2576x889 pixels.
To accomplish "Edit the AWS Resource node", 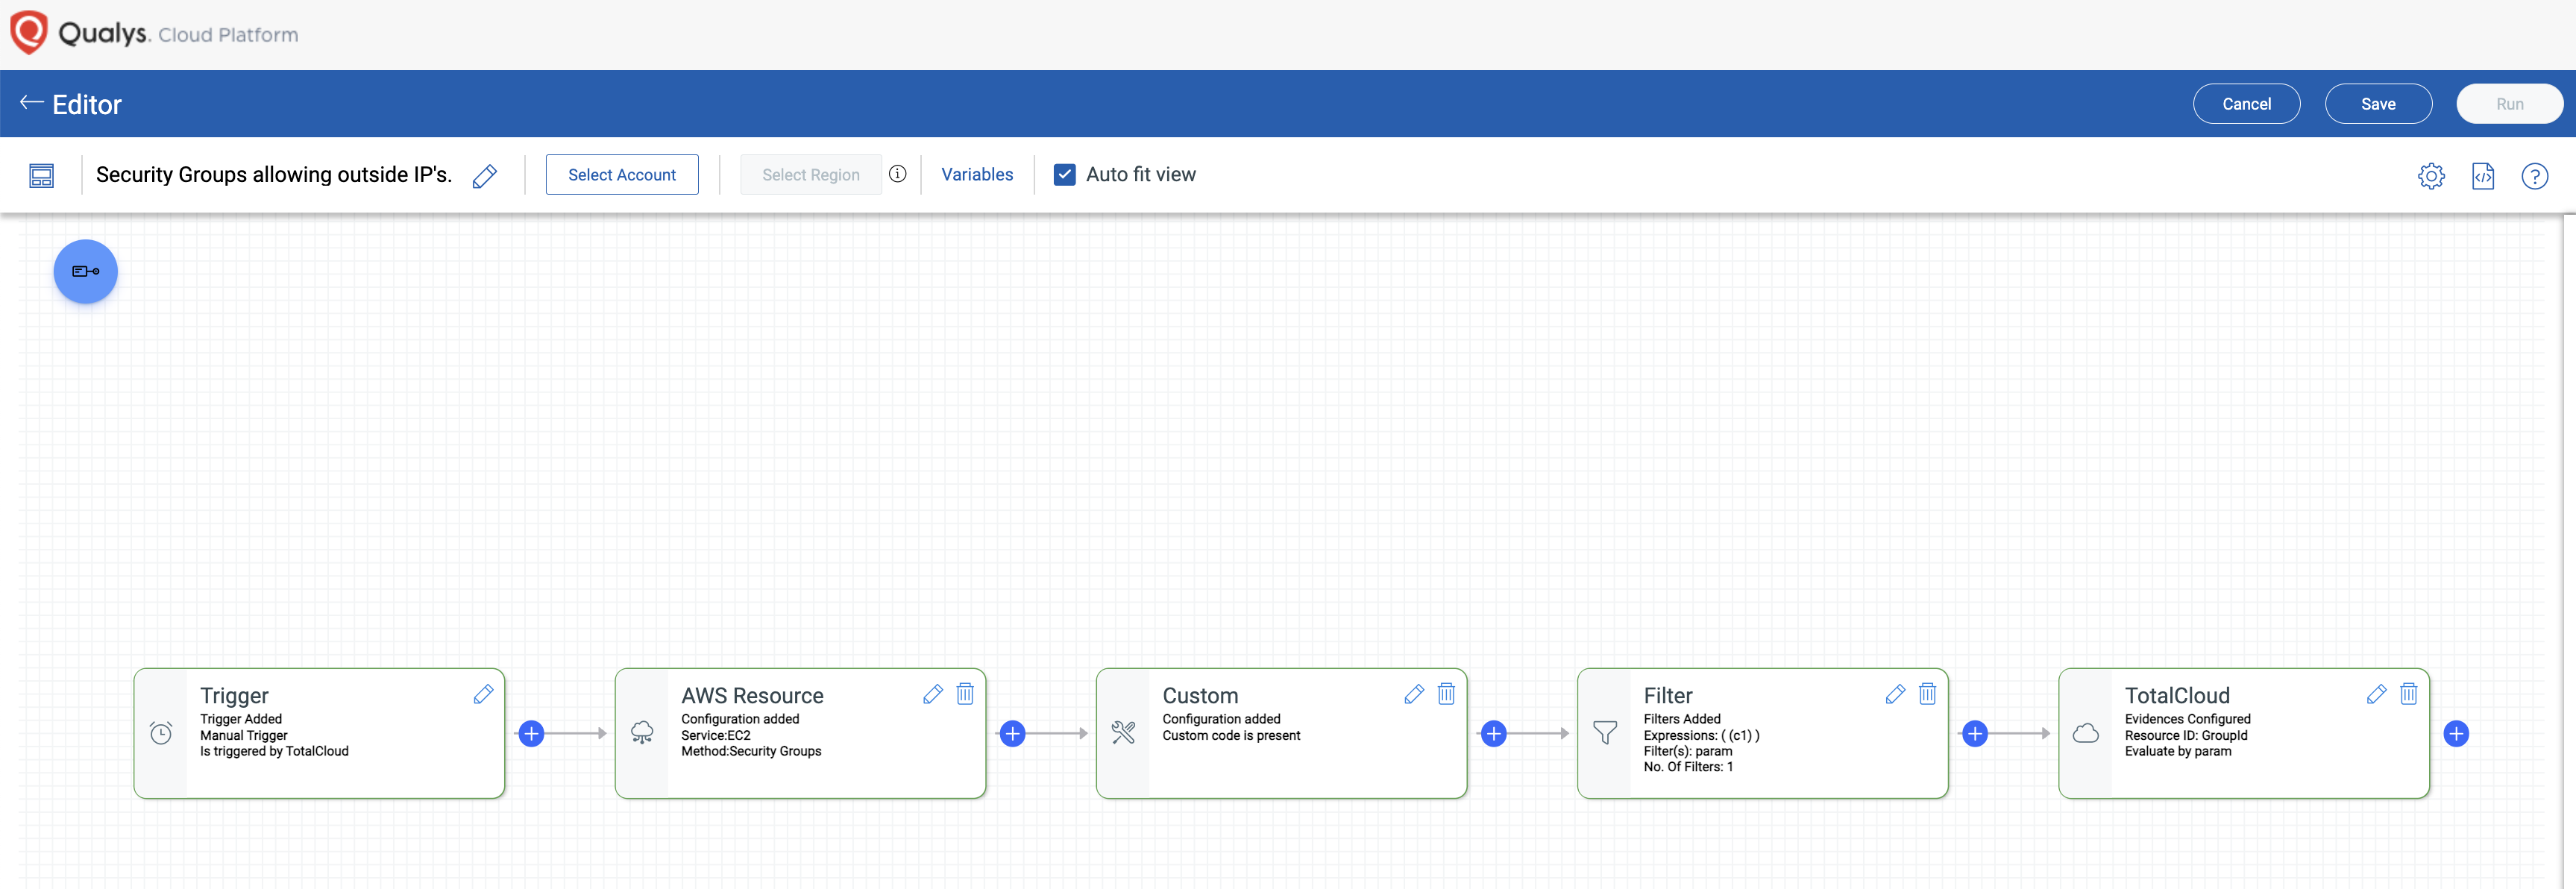I will [933, 694].
